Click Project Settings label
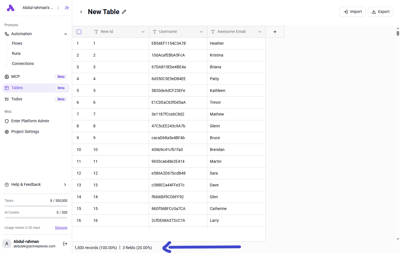The height and width of the screenshot is (253, 400). 25,132
